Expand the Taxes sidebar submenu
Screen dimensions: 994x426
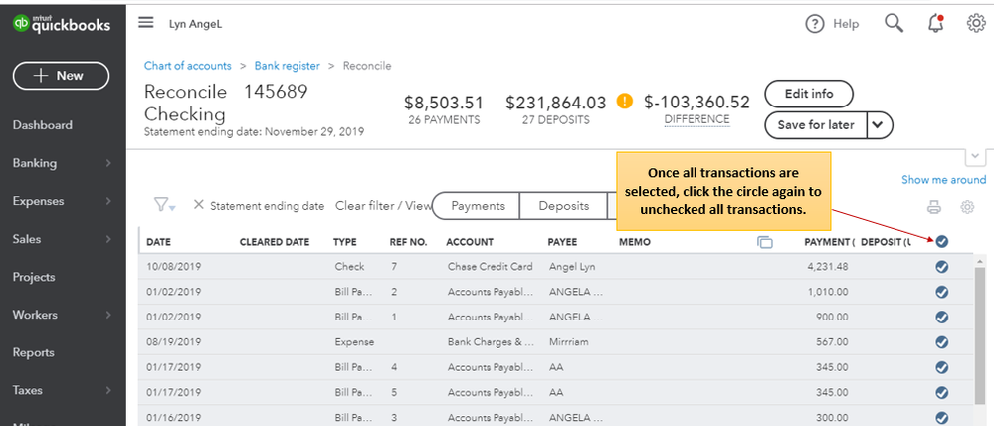108,390
